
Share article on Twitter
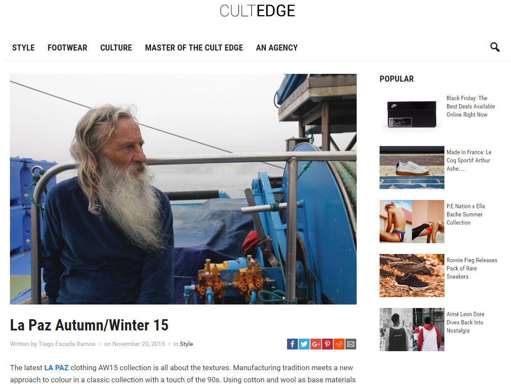point(304,344)
